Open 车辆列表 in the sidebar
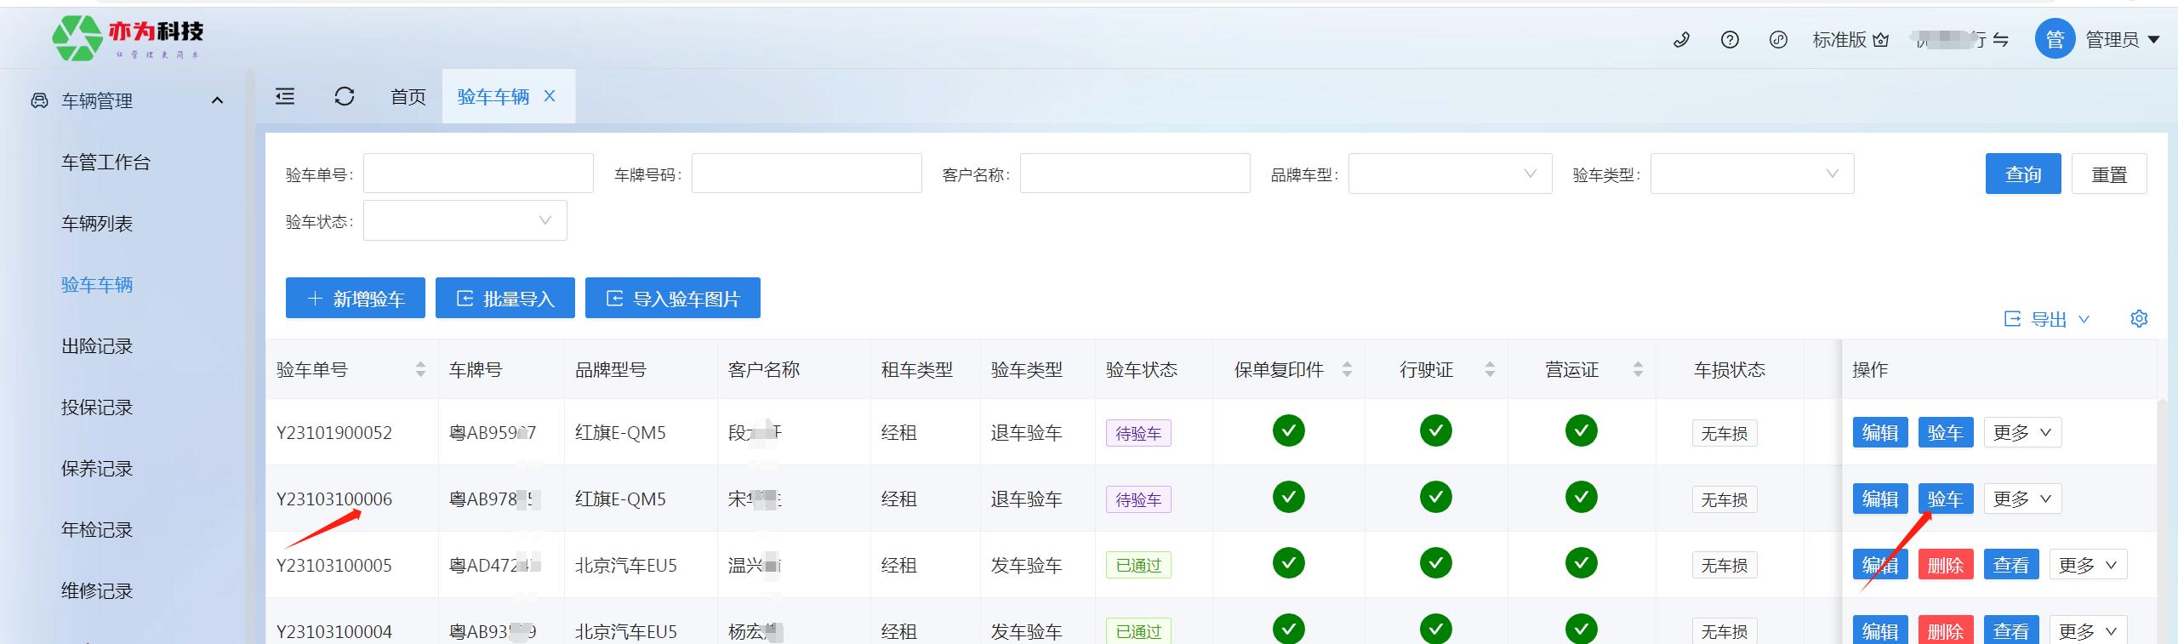The height and width of the screenshot is (644, 2178). coord(97,224)
